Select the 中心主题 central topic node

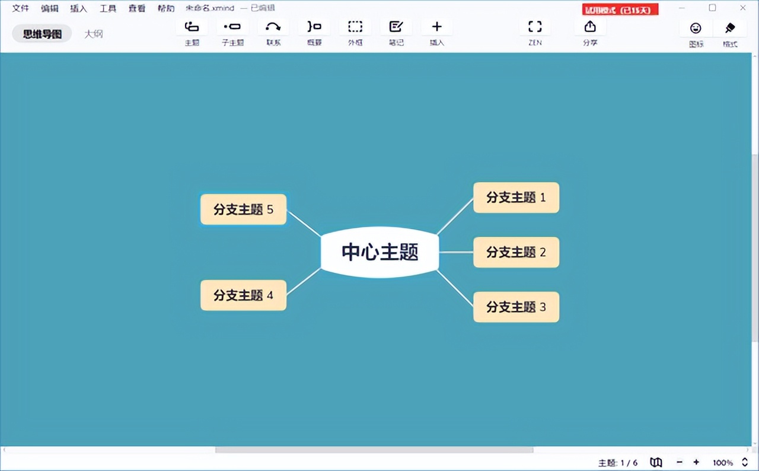pyautogui.click(x=379, y=252)
